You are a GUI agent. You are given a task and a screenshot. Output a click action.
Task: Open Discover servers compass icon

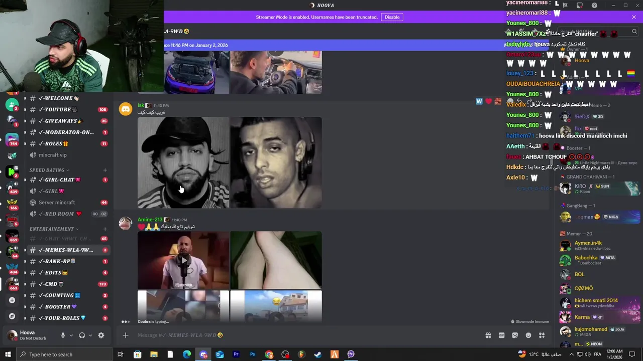12,316
